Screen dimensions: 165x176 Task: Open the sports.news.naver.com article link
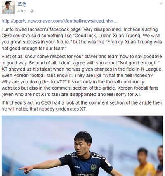point(59,21)
